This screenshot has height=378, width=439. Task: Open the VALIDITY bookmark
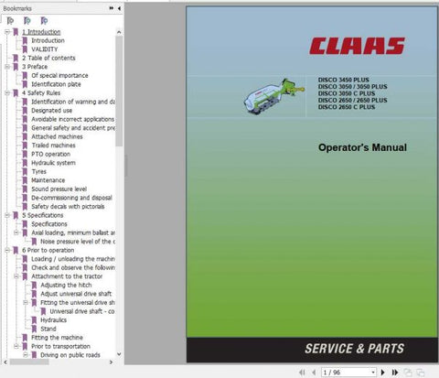(x=45, y=49)
